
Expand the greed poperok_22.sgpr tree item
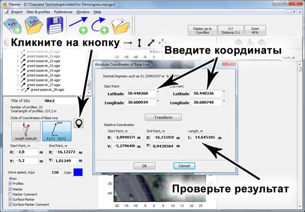point(18,61)
